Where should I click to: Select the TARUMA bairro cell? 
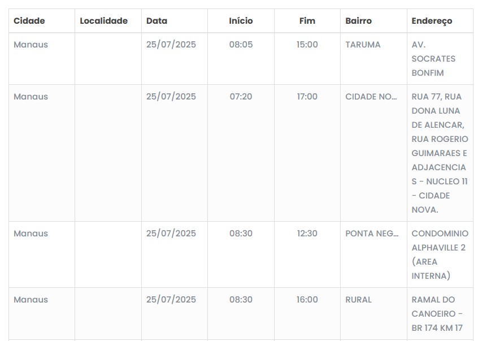(363, 45)
